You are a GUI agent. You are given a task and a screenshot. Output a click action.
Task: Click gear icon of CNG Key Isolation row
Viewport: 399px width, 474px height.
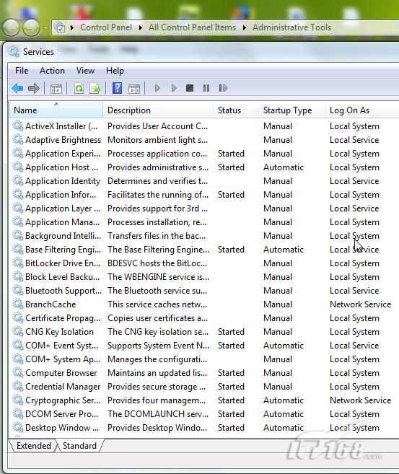(x=18, y=331)
